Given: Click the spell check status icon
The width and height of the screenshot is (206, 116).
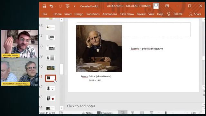Looking at the screenshot, I should pyautogui.click(x=61, y=113).
